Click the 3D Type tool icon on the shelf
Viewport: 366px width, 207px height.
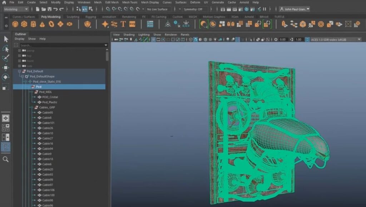(124, 25)
